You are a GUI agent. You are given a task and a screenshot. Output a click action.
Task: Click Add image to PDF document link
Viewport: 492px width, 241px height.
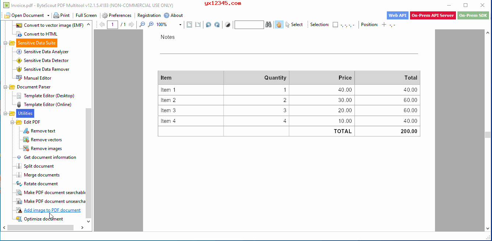(x=52, y=210)
